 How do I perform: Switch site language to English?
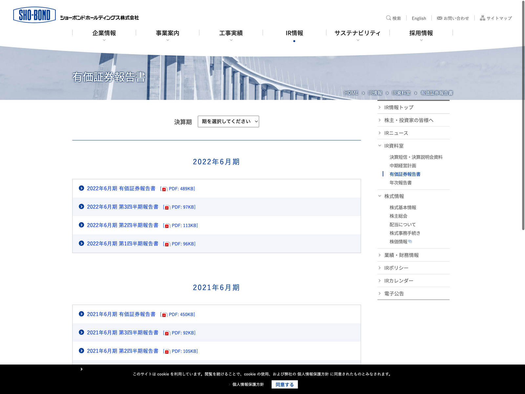point(419,18)
